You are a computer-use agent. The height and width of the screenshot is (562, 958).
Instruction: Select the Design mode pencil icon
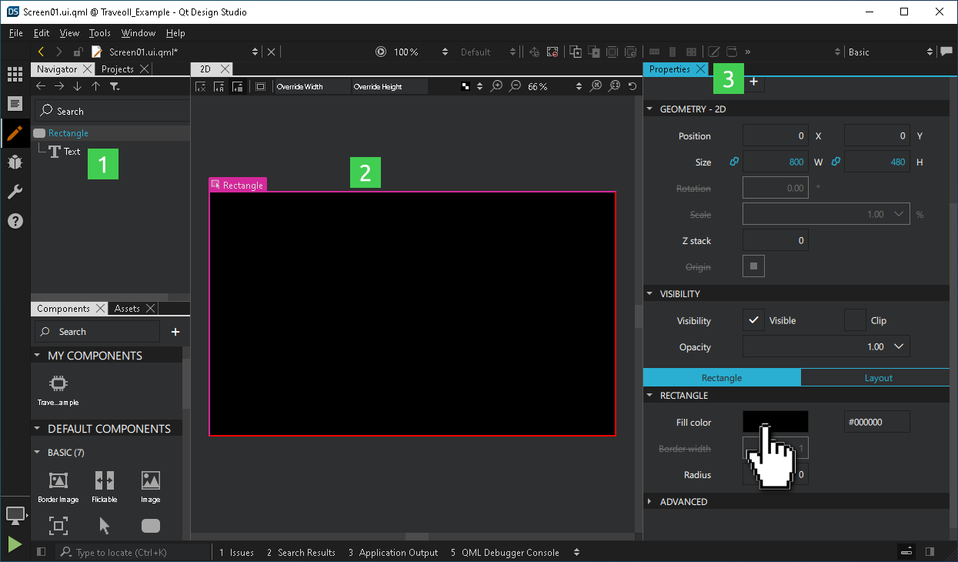pos(15,133)
